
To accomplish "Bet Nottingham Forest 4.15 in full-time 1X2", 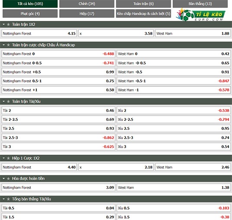I will tap(39, 33).
